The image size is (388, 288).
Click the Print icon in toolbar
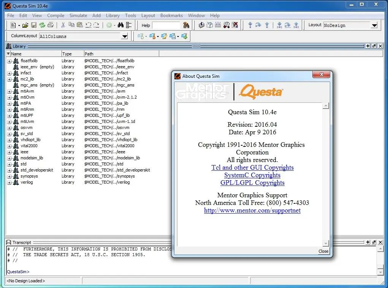51,25
